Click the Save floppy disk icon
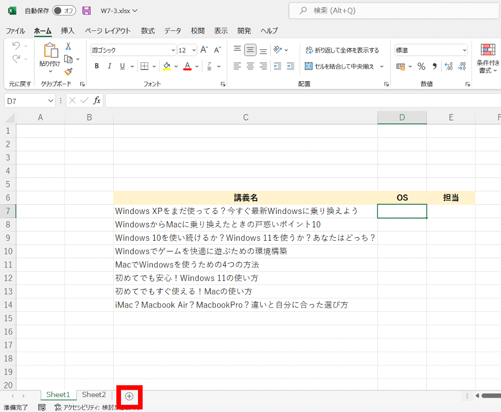Image resolution: width=501 pixels, height=412 pixels. (87, 11)
